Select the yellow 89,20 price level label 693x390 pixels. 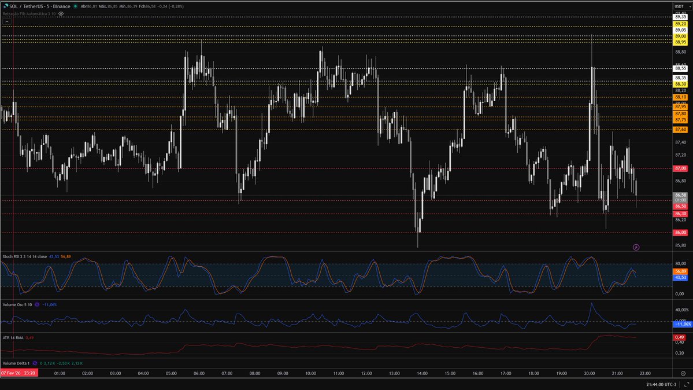pyautogui.click(x=681, y=24)
